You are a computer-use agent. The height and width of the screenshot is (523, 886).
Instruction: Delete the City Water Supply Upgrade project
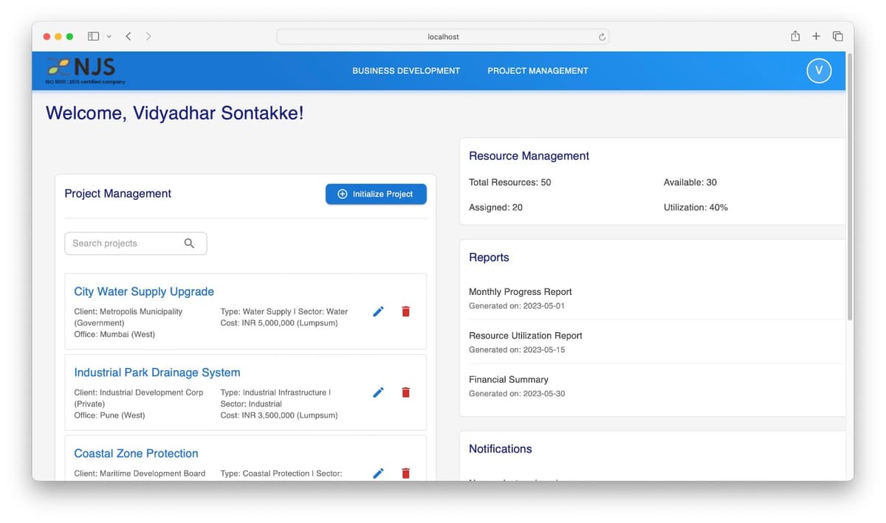tap(405, 311)
